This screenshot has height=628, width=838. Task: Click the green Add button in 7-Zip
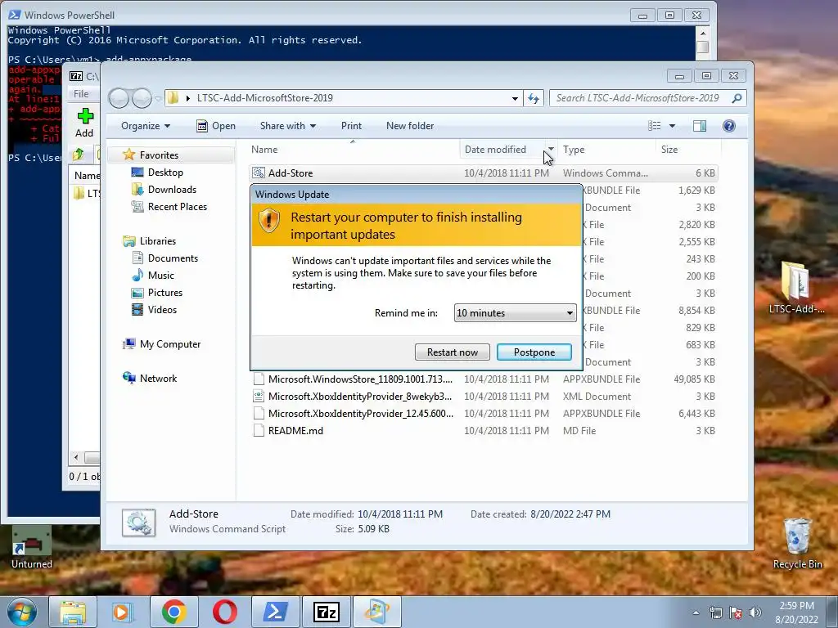point(84,123)
